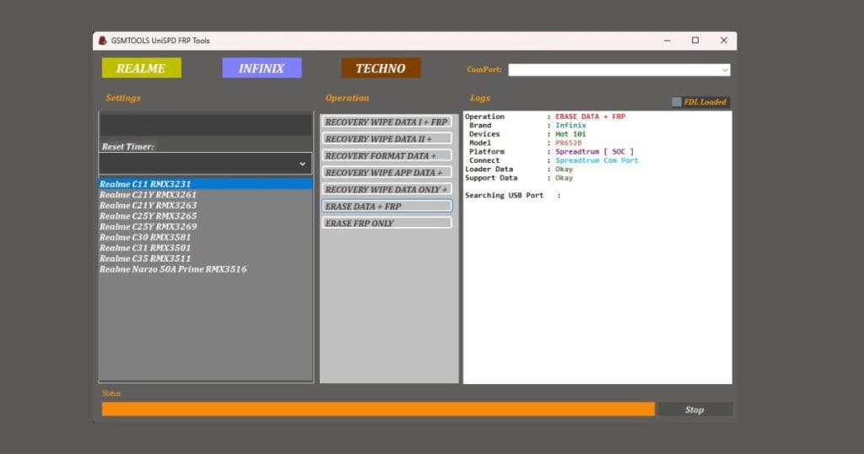Screen dimensions: 864x454
Task: Click the orange status progress bar
Action: [x=378, y=408]
